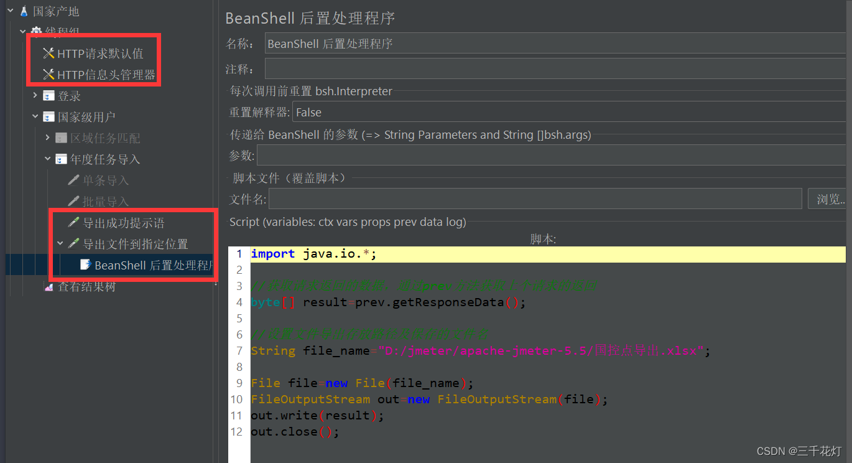Select the 国家级用户 tree item
This screenshot has height=463, width=852.
(87, 117)
